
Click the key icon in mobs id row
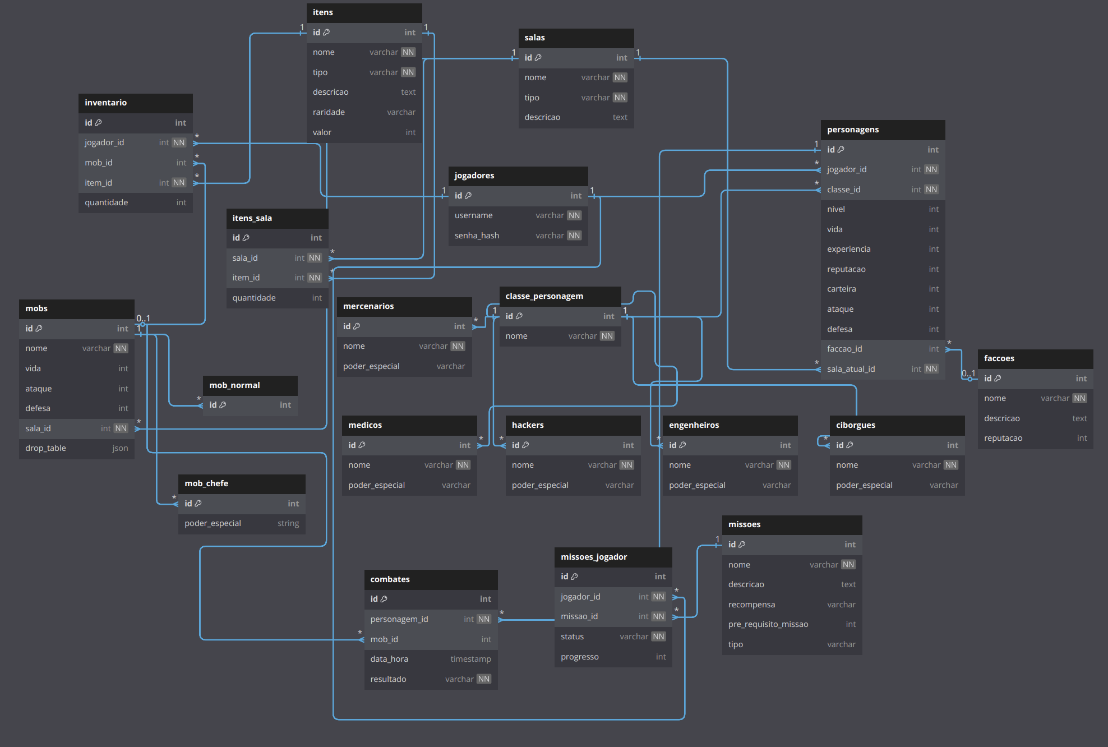pos(39,329)
